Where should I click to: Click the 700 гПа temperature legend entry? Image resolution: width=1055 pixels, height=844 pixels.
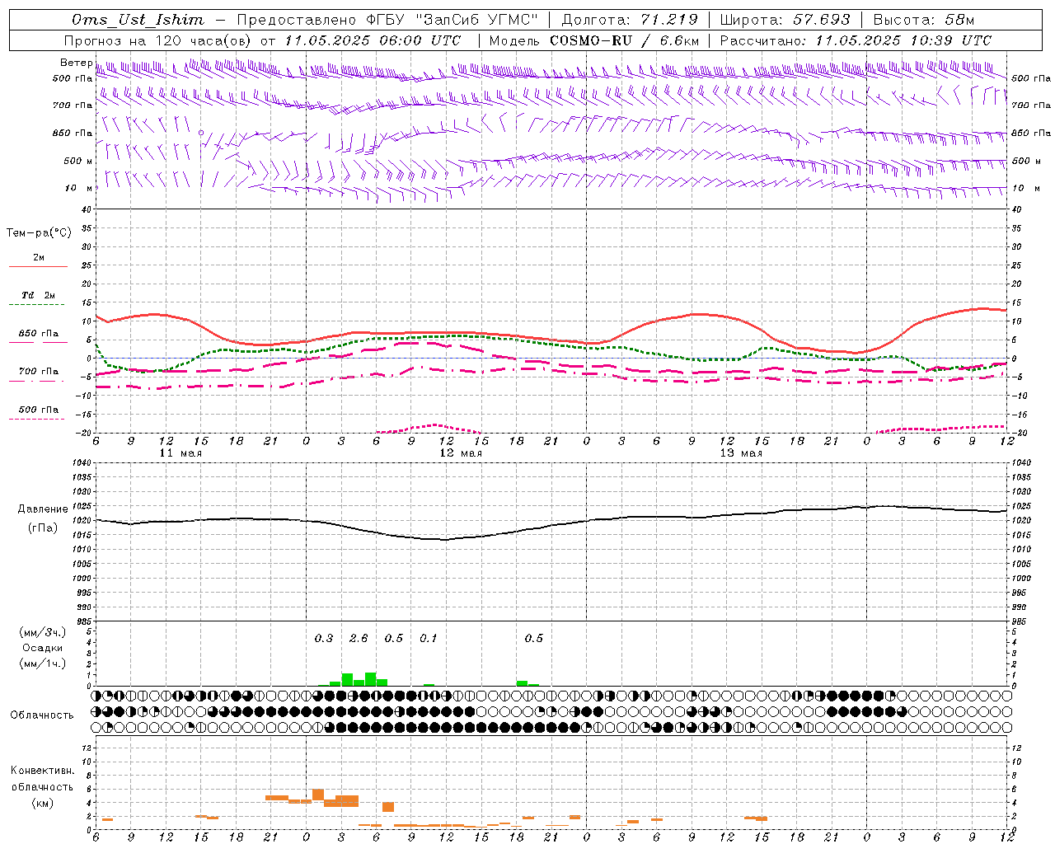click(x=38, y=372)
